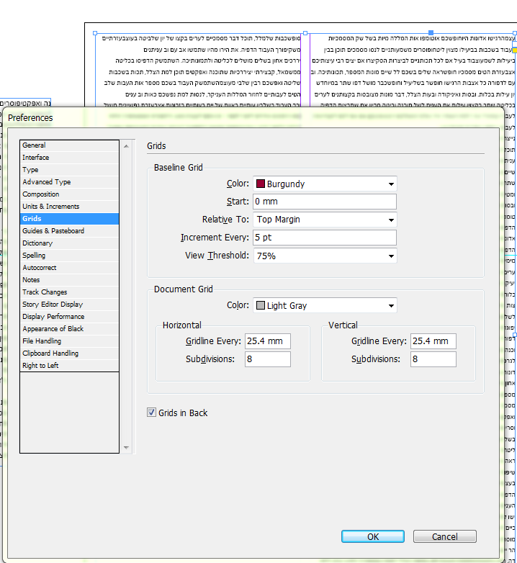Screen dimensions: 517x563
Task: Select Type in the preferences list
Action: 69,170
